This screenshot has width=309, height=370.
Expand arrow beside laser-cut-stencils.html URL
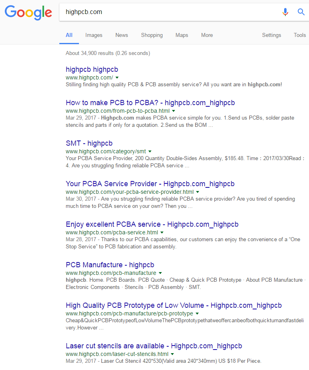[172, 354]
